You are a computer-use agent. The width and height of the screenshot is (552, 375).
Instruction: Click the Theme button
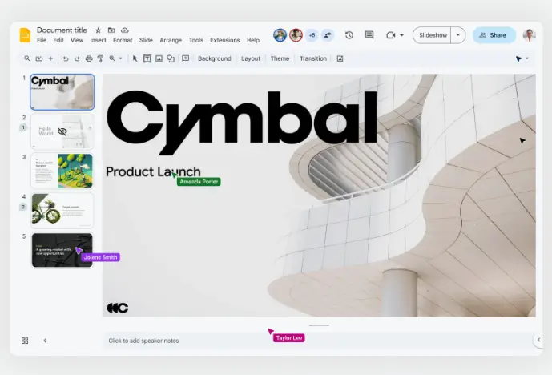point(280,58)
